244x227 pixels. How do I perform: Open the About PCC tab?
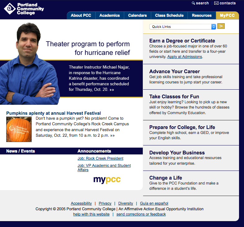pyautogui.click(x=81, y=16)
